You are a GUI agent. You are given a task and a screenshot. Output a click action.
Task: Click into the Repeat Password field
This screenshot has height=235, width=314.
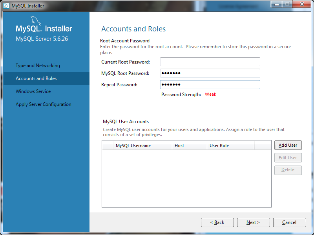coord(210,85)
